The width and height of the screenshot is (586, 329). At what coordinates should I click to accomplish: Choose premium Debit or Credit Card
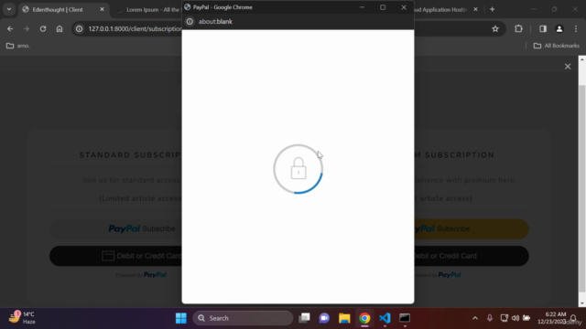point(472,256)
